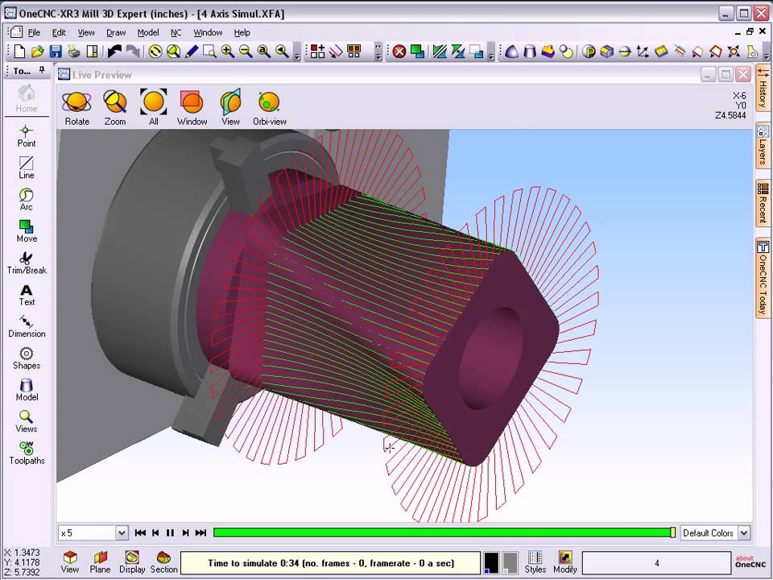
Task: Open the Dimension tool
Action: coord(26,326)
